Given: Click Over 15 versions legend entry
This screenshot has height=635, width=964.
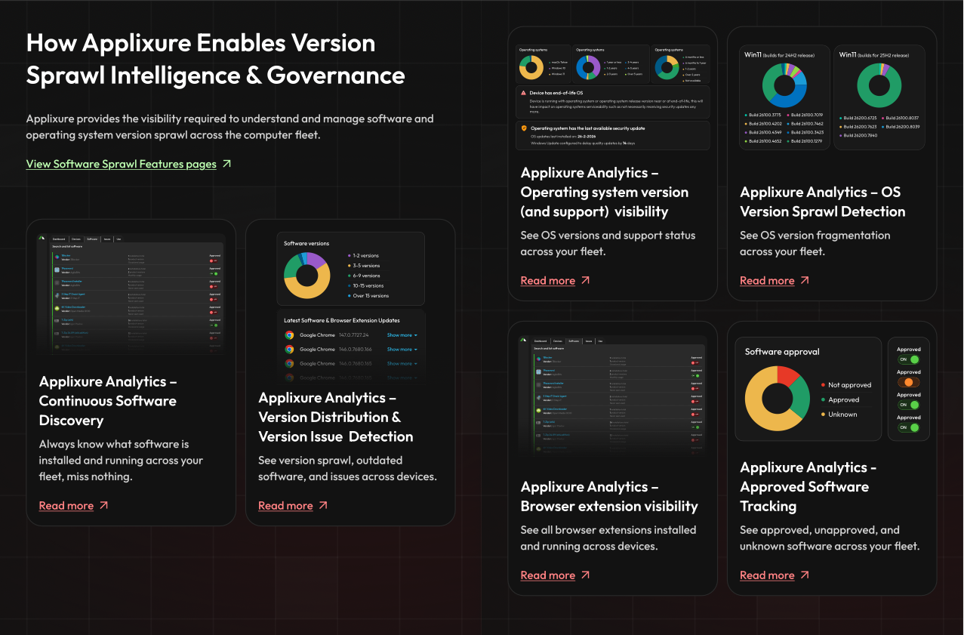Looking at the screenshot, I should [367, 295].
